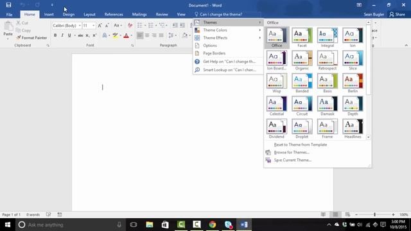Align text right

click(154, 35)
